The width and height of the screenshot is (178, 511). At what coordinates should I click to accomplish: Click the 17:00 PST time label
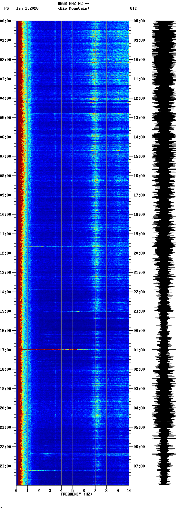(5, 350)
